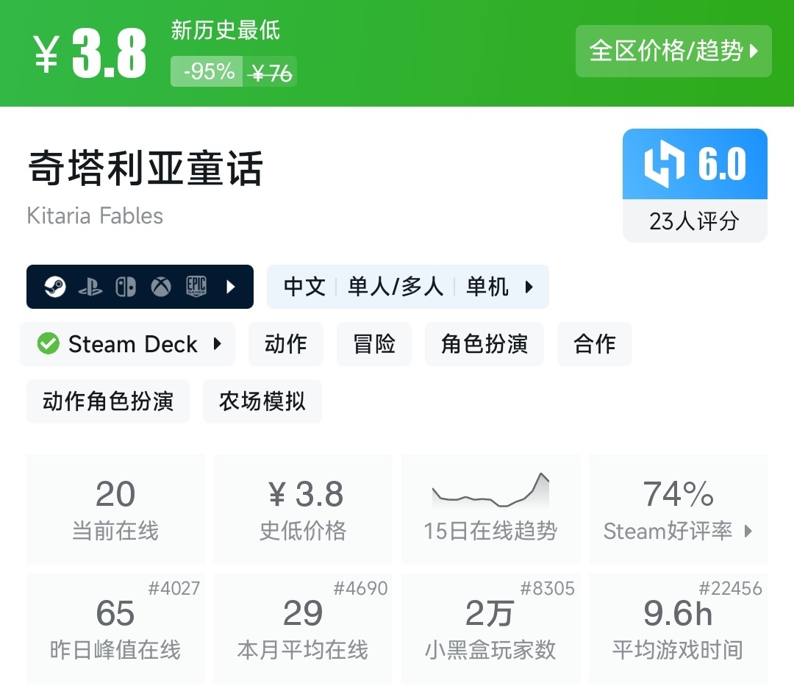The width and height of the screenshot is (794, 697).
Task: Expand the hidden platforms list arrow
Action: [x=230, y=287]
